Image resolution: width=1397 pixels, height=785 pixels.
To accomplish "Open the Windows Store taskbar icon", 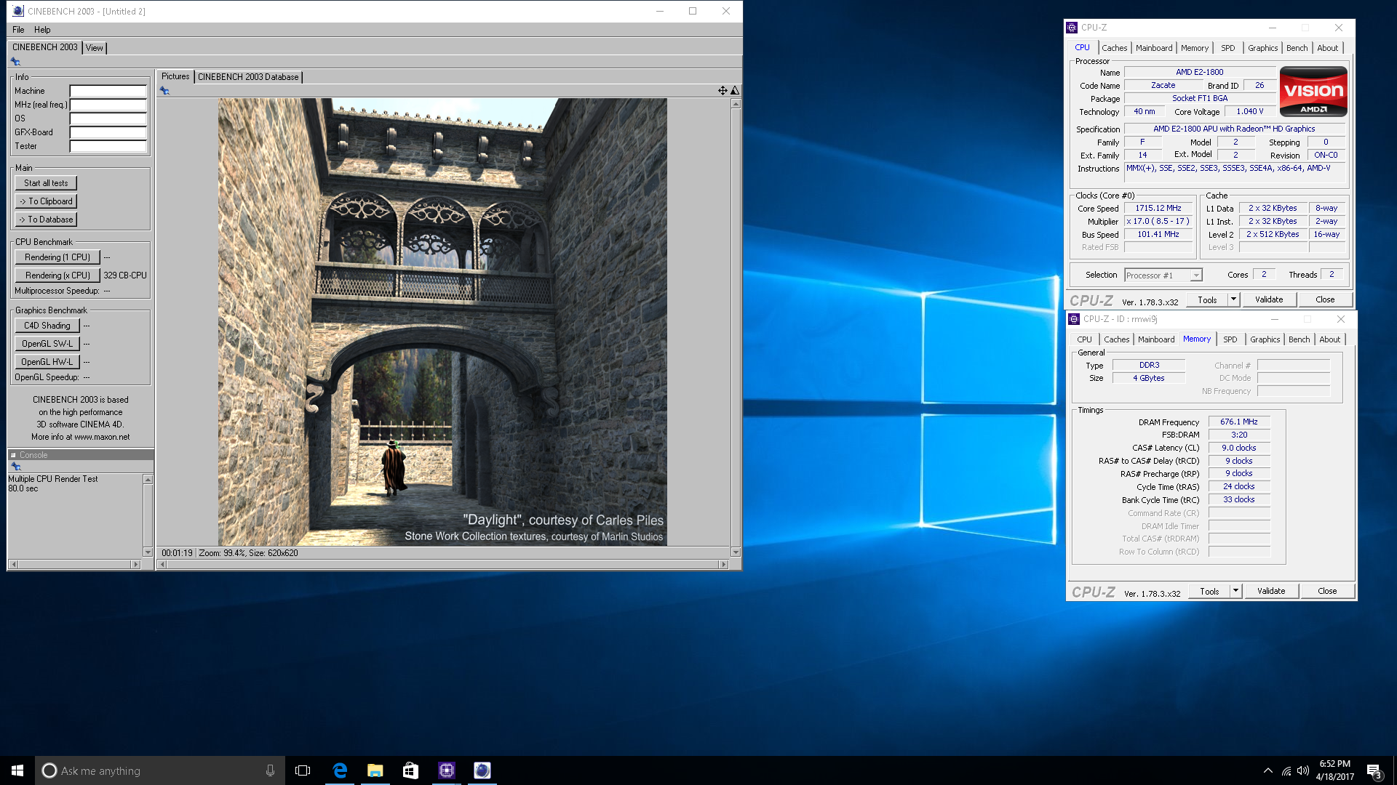I will tap(411, 770).
